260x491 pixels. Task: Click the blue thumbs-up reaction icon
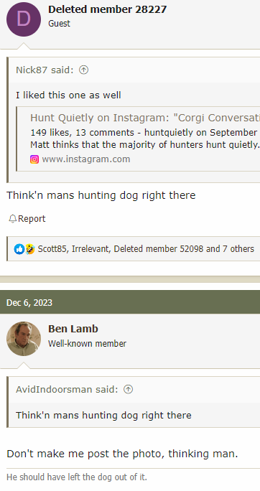pos(19,249)
